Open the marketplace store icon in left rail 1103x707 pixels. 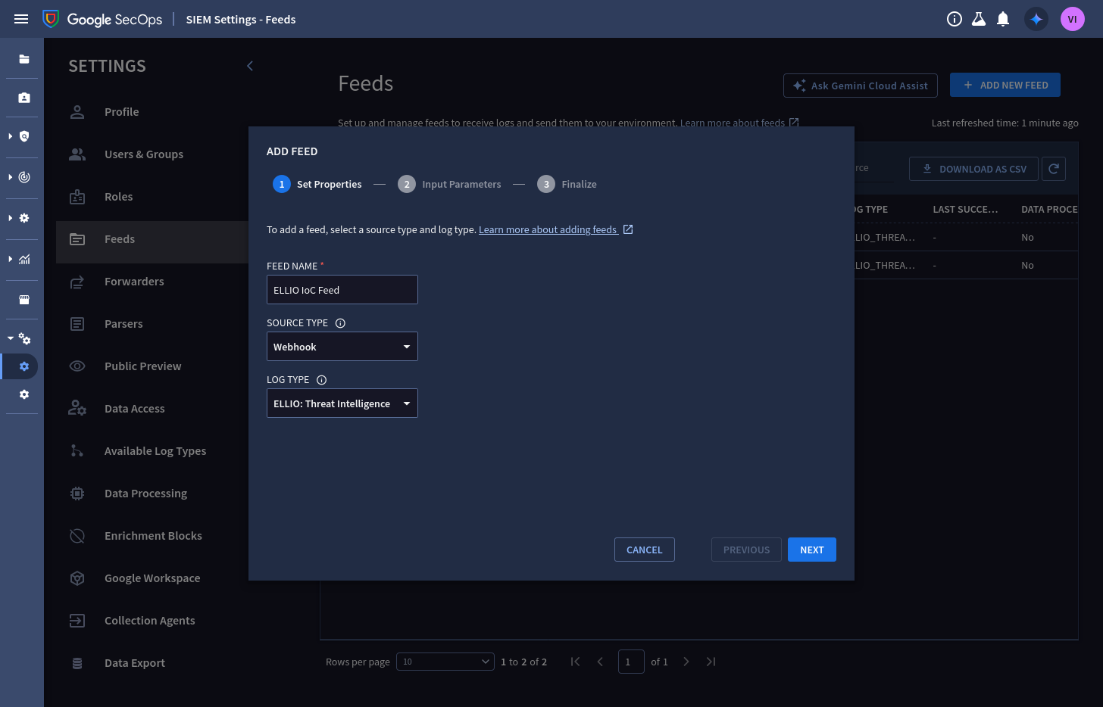point(24,300)
